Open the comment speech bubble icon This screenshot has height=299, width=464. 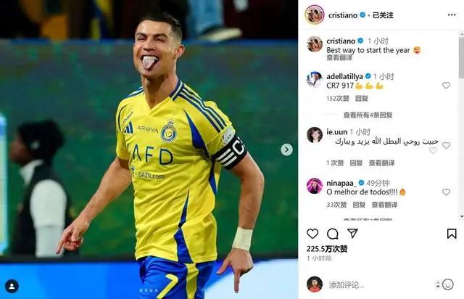click(x=332, y=234)
